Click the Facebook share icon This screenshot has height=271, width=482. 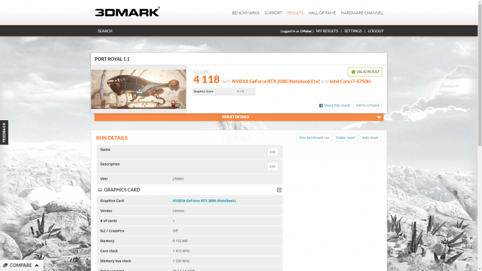[x=321, y=105]
